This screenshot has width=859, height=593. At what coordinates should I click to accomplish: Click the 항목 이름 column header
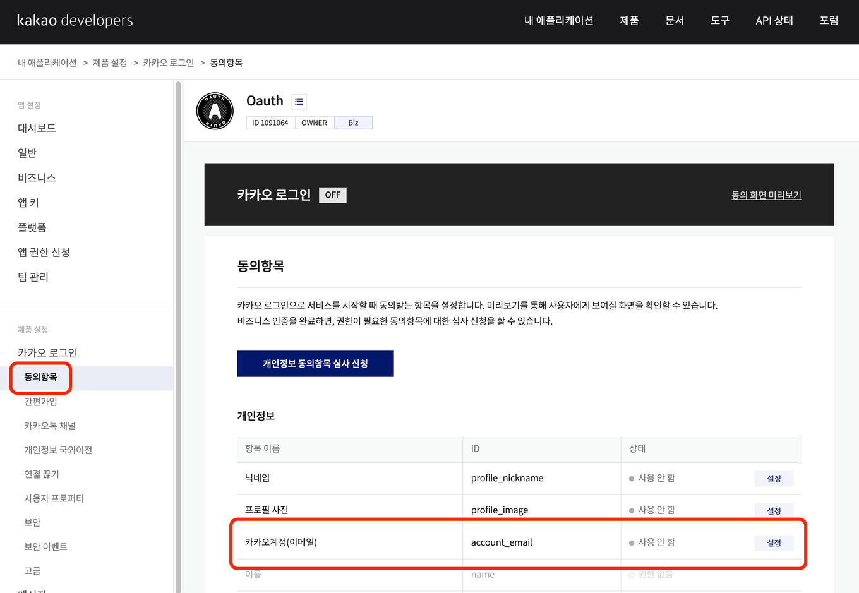pos(262,448)
